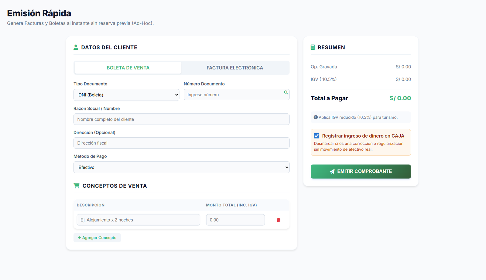
Task: Select the Dirección fiscal input field
Action: click(x=181, y=143)
